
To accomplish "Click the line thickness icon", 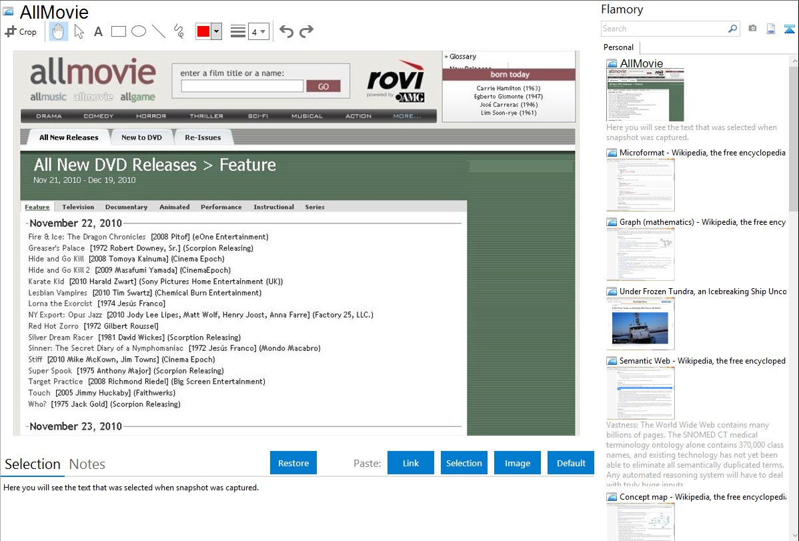I will [238, 31].
